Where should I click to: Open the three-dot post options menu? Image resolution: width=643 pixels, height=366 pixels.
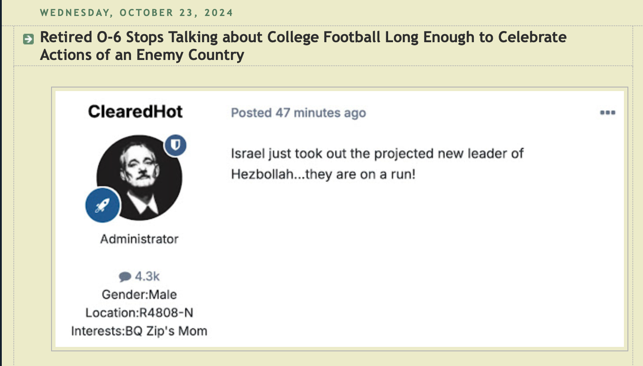(607, 113)
